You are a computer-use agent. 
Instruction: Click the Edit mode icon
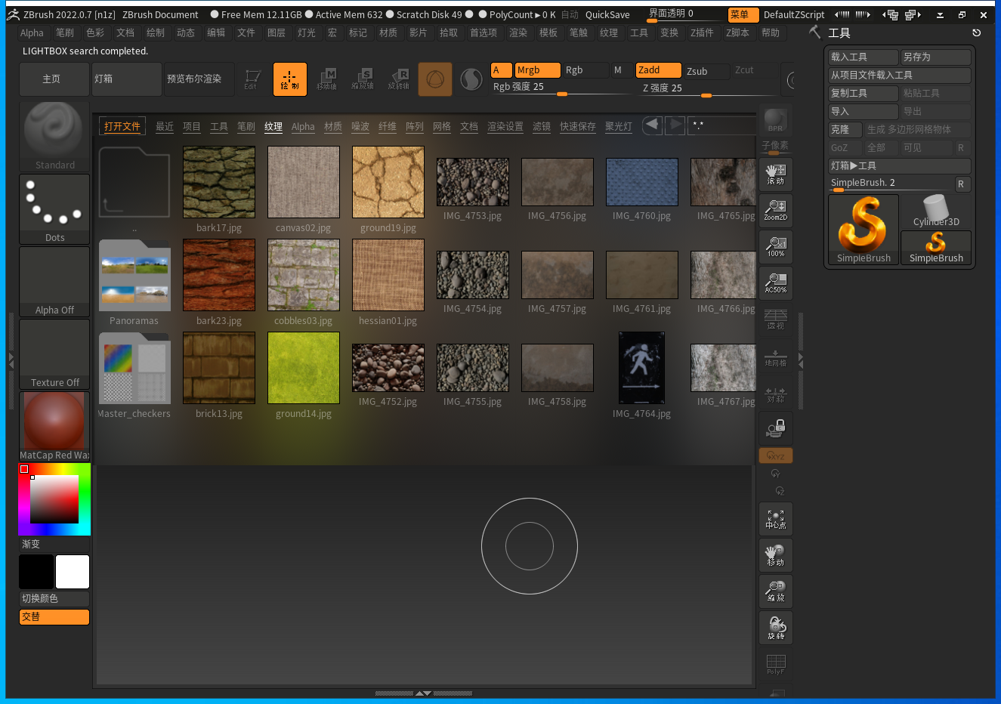click(x=252, y=79)
